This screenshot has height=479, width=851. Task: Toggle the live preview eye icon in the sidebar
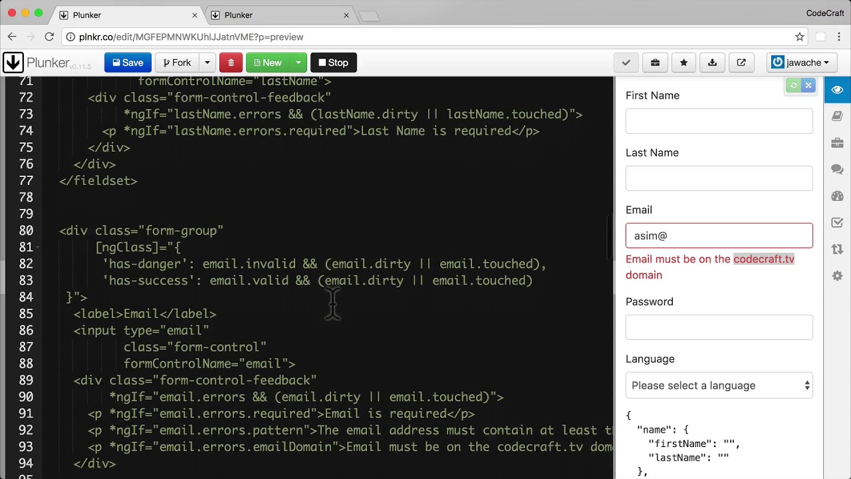click(837, 90)
